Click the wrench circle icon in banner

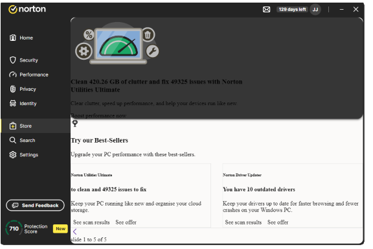152,51
